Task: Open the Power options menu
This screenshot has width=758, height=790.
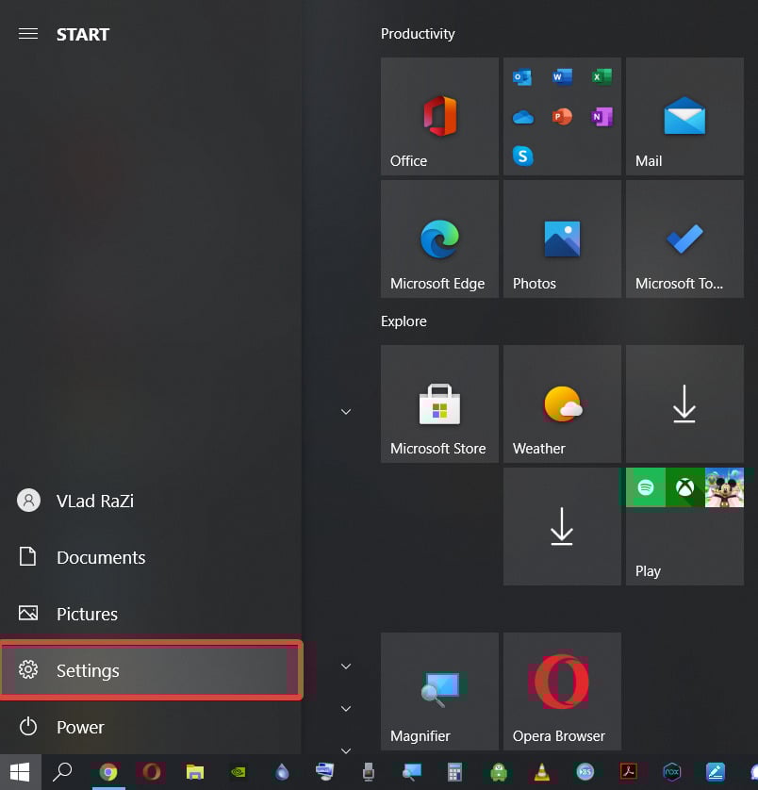Action: [x=151, y=727]
